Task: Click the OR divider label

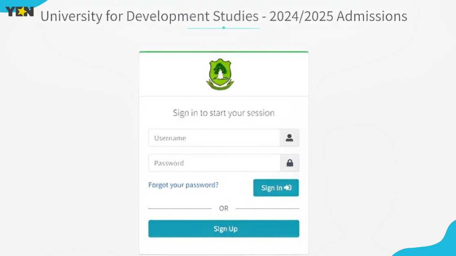Action: click(x=224, y=208)
